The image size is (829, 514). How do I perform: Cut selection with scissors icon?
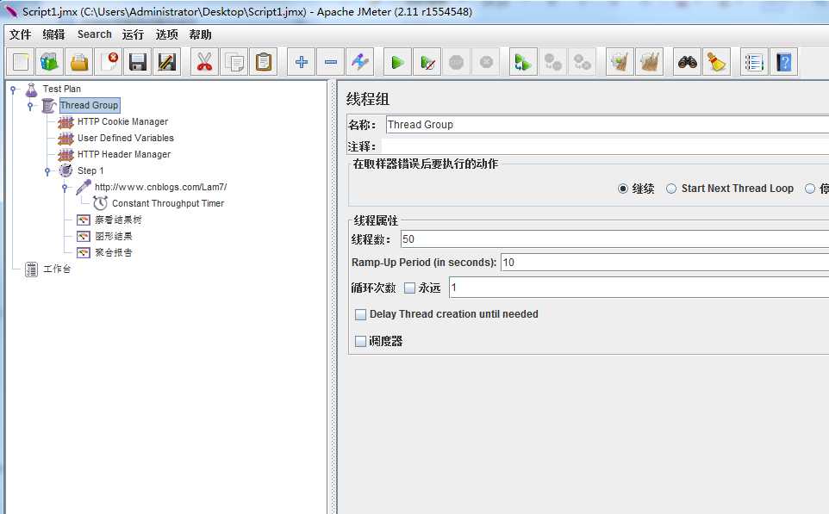tap(204, 62)
